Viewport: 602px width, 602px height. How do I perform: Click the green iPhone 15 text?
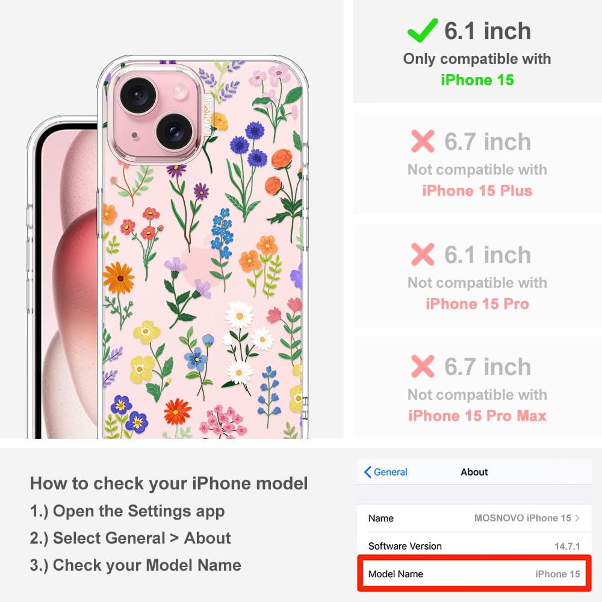point(477,80)
